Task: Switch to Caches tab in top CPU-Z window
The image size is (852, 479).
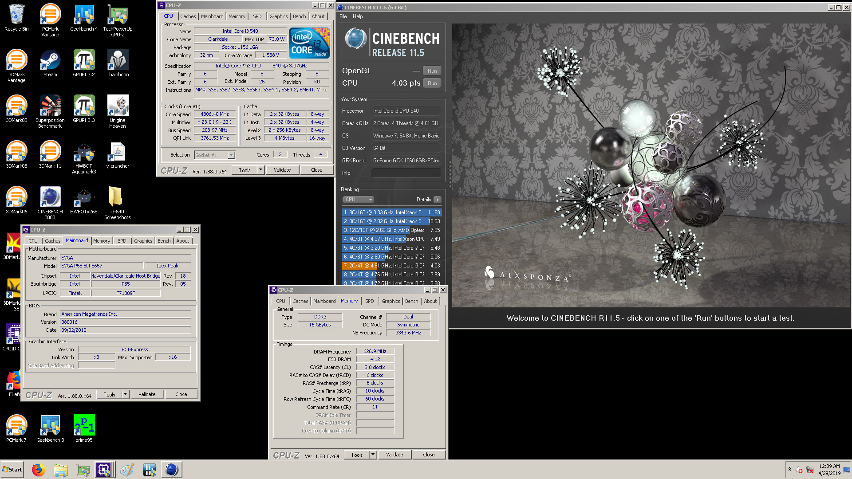Action: pyautogui.click(x=188, y=16)
